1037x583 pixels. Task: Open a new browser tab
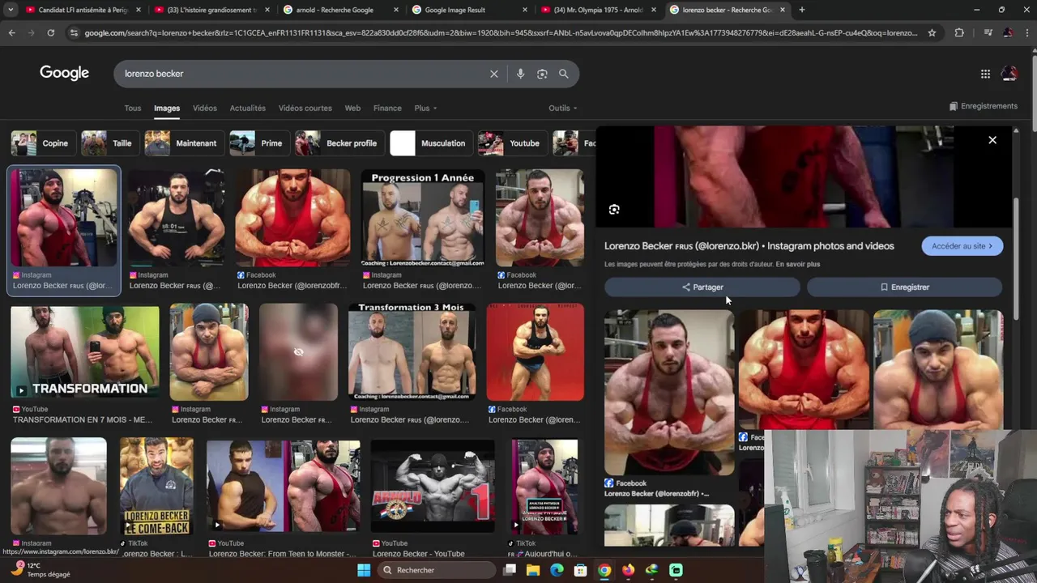(x=801, y=10)
